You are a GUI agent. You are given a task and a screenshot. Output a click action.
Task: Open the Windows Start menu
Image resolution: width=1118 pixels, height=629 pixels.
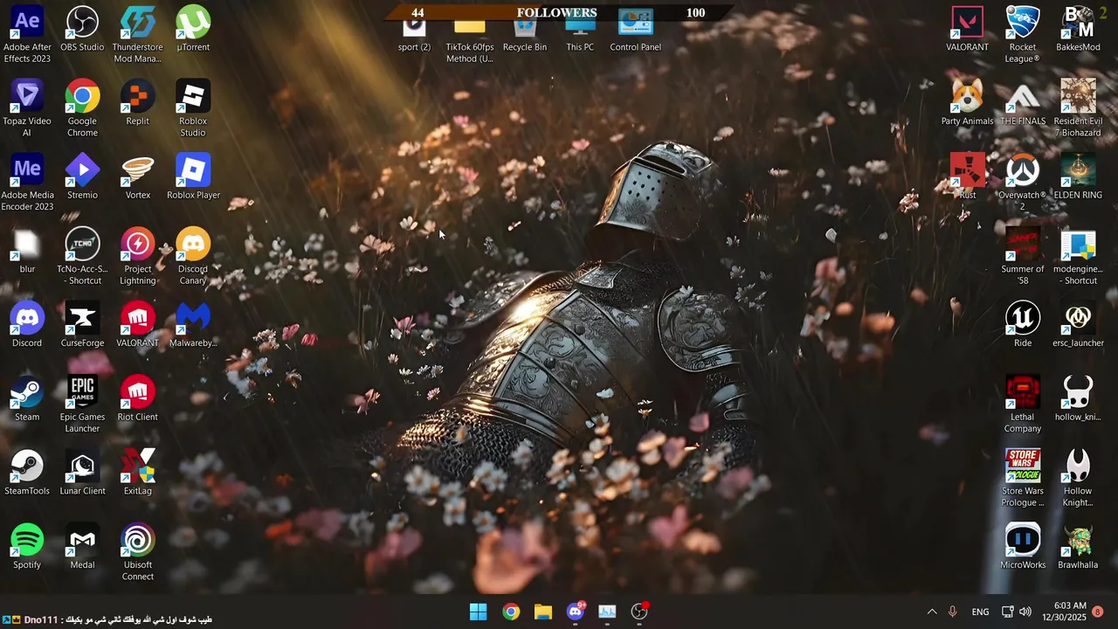pyautogui.click(x=478, y=612)
